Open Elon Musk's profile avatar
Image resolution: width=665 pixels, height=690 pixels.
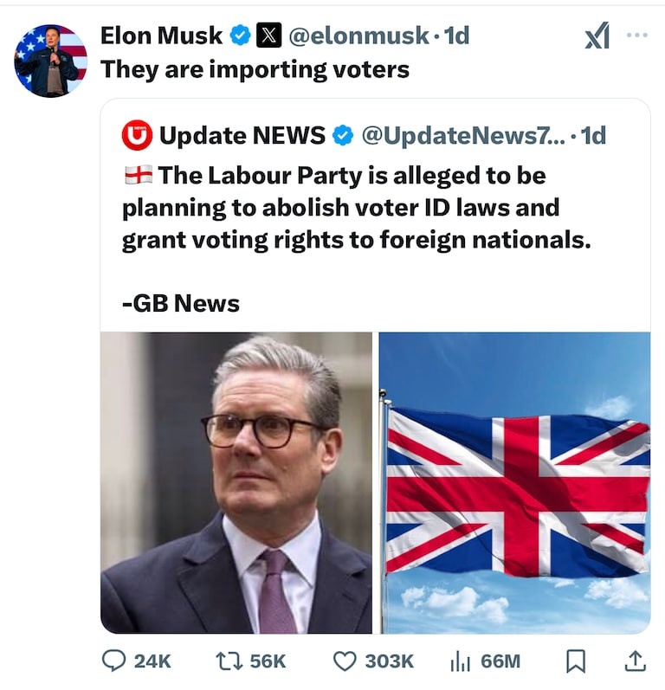click(51, 61)
